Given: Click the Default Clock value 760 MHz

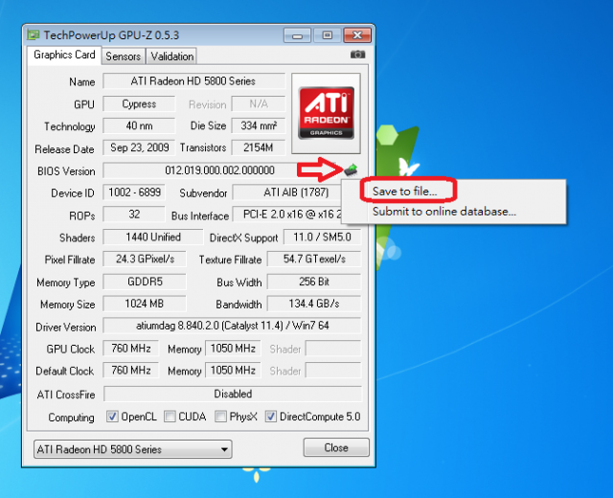Looking at the screenshot, I should pos(131,370).
